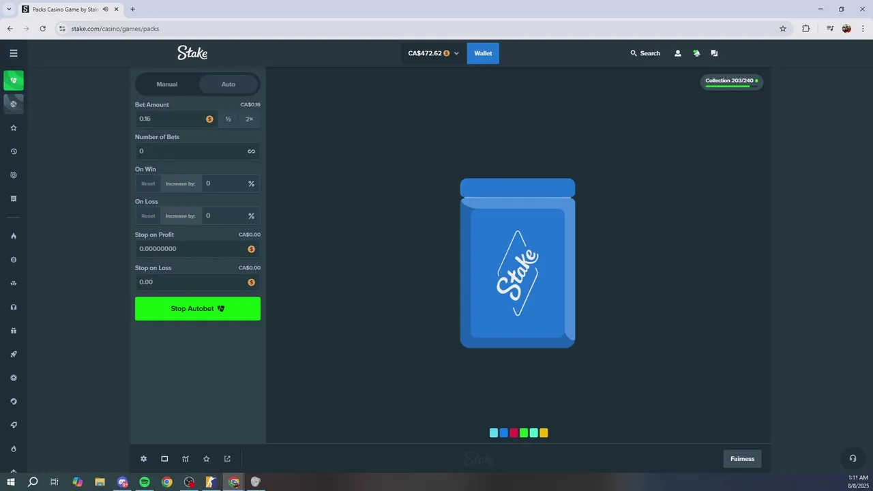Open game settings gear icon

(143, 459)
